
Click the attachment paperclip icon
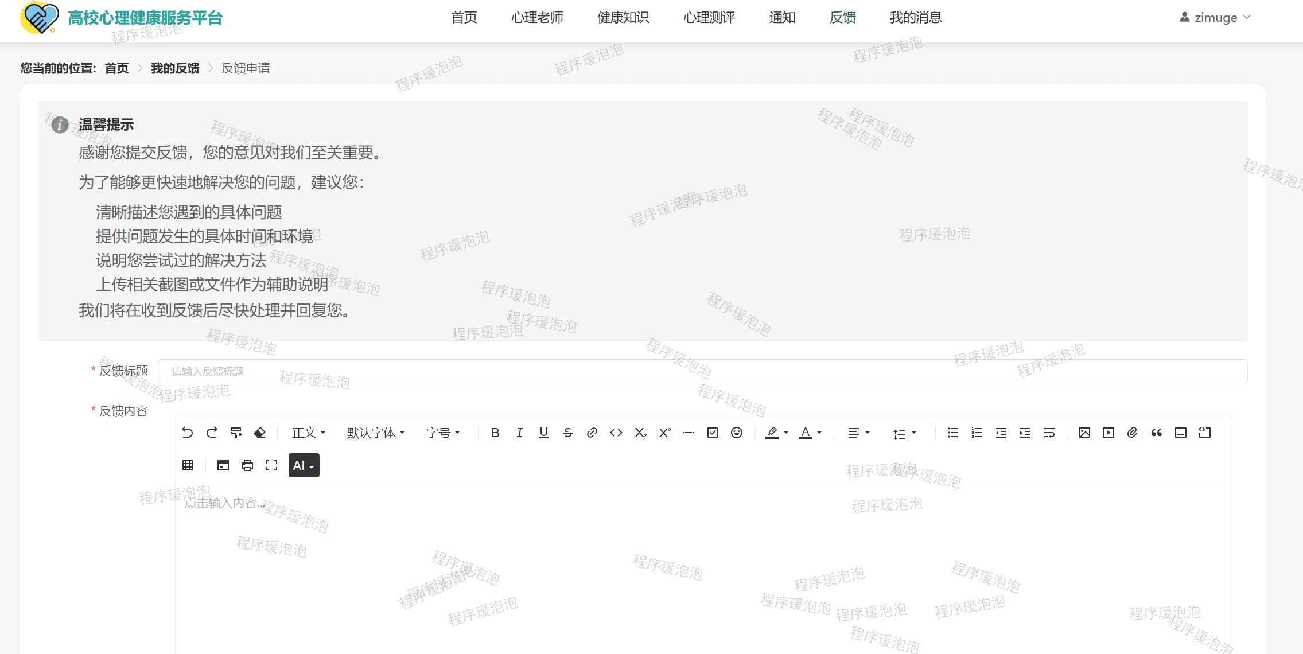click(x=1133, y=433)
